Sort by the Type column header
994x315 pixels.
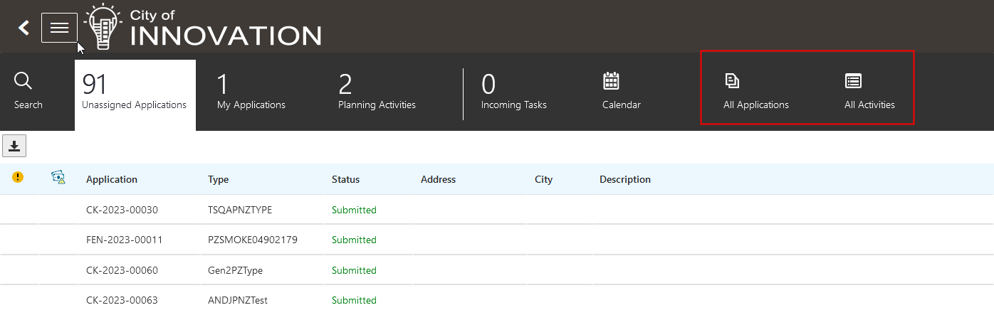219,179
